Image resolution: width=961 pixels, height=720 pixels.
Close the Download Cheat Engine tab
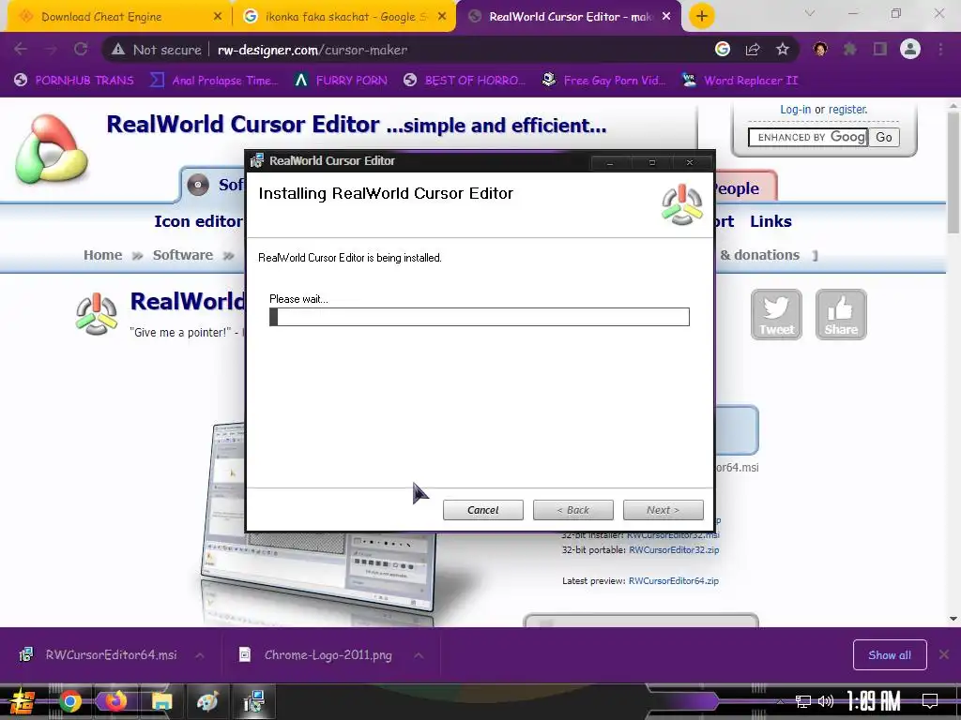click(218, 17)
